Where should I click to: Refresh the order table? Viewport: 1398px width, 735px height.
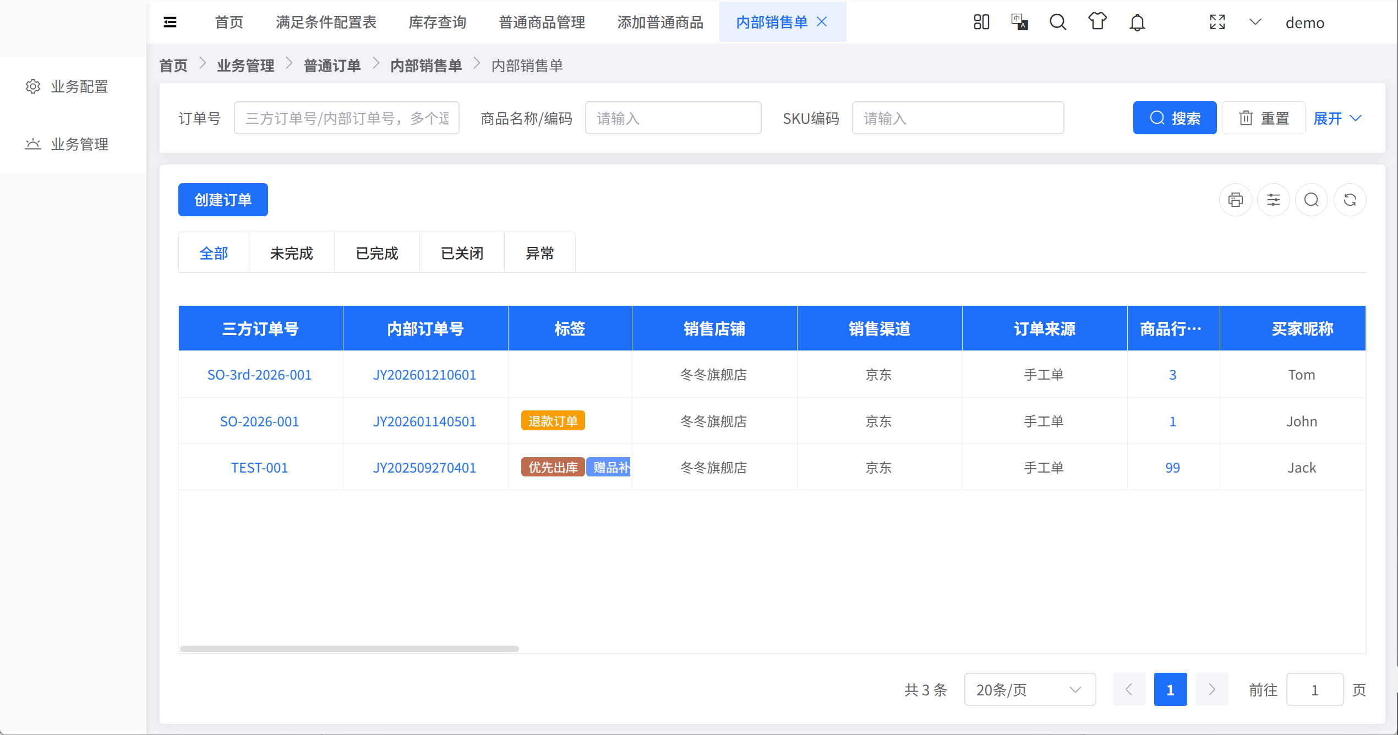point(1350,200)
